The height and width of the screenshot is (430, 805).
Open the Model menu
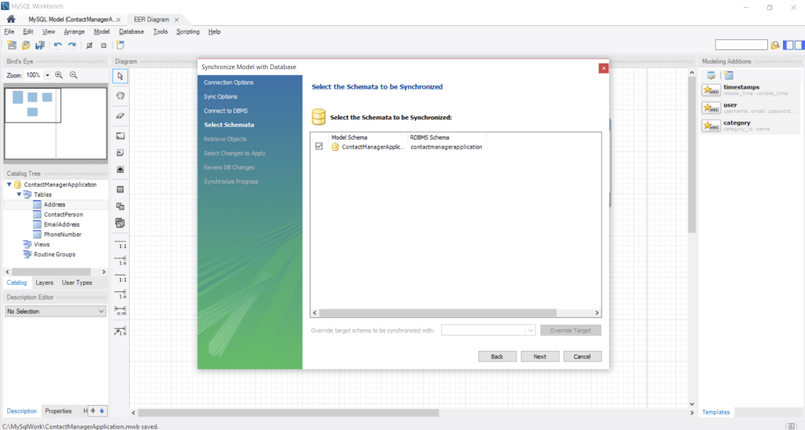(x=101, y=31)
